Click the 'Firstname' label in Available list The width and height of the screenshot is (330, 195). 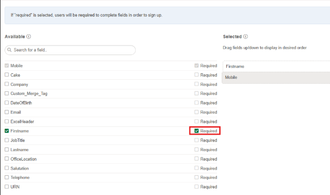point(20,131)
